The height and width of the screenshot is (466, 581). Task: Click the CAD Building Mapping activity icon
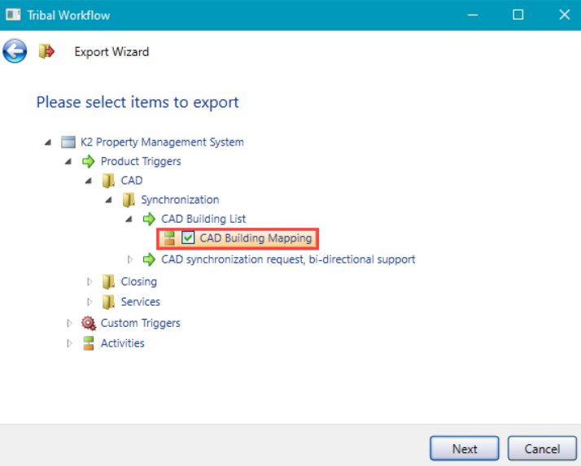pyautogui.click(x=169, y=238)
